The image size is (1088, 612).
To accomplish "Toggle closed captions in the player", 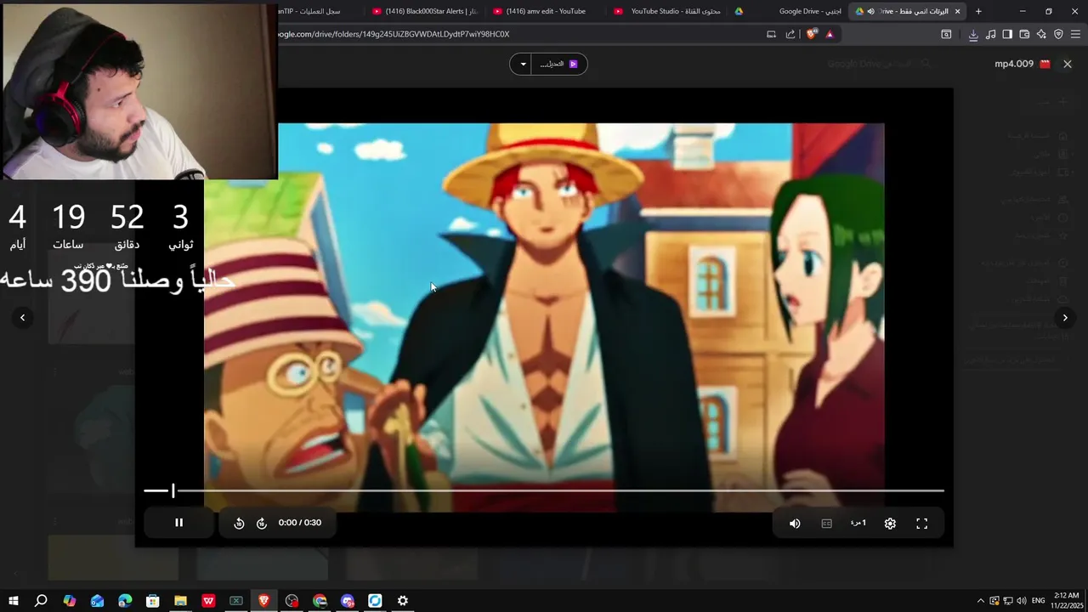I will [826, 524].
